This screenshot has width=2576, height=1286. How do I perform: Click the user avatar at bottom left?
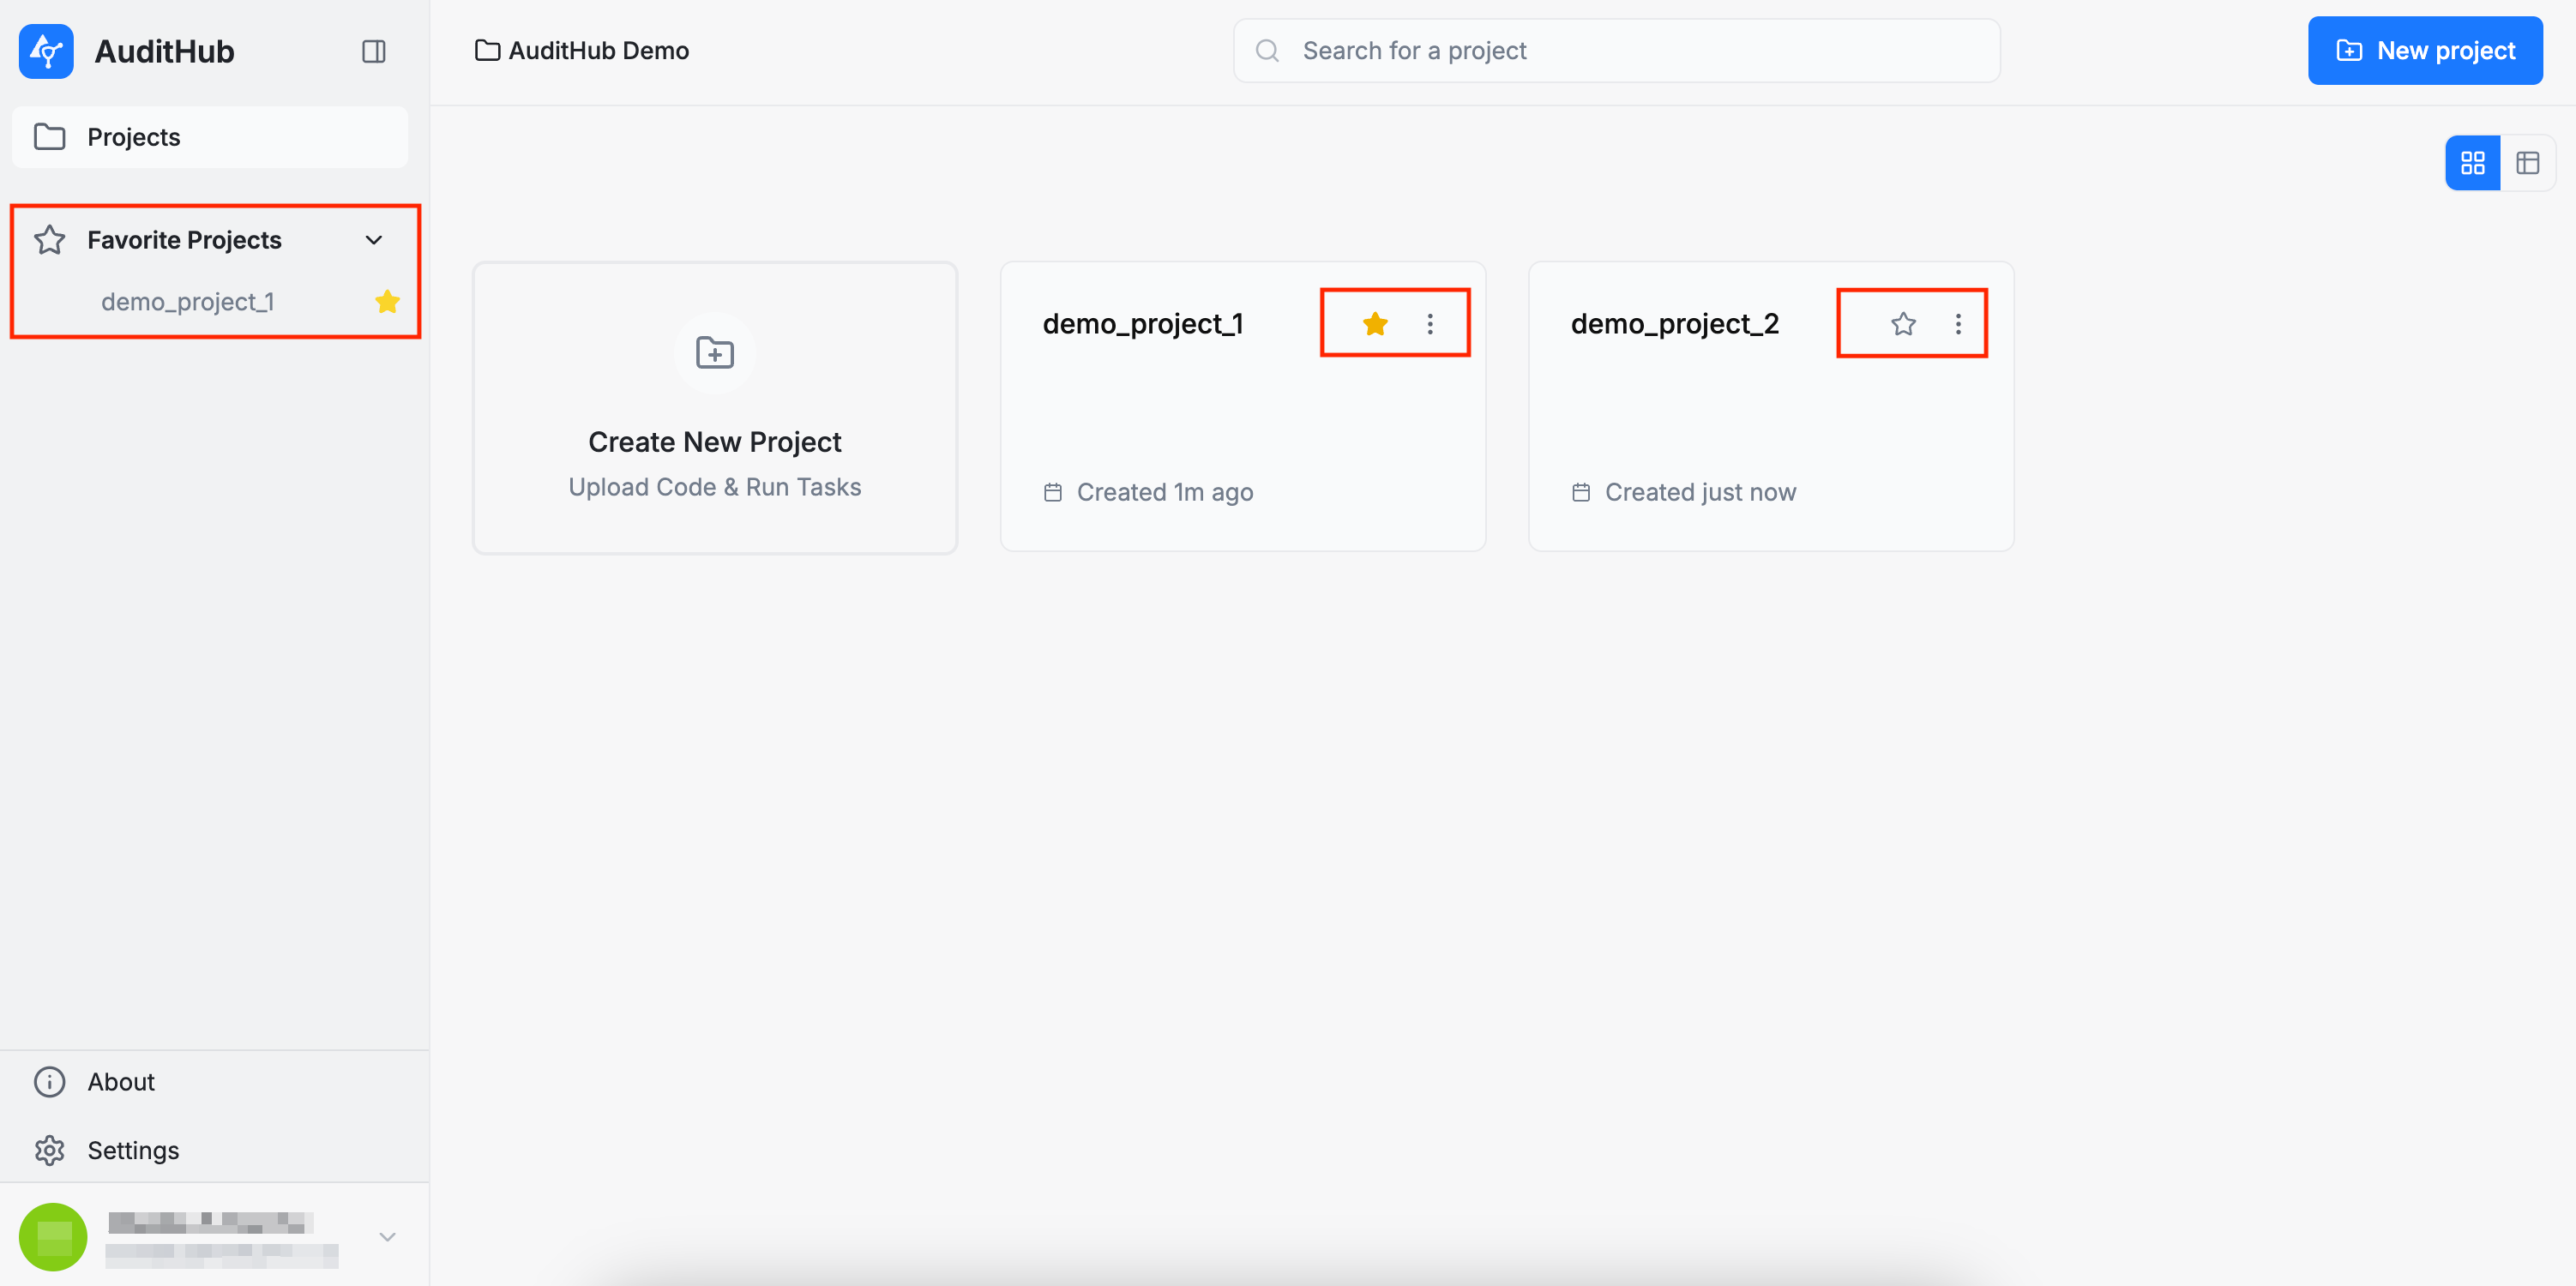pyautogui.click(x=53, y=1236)
